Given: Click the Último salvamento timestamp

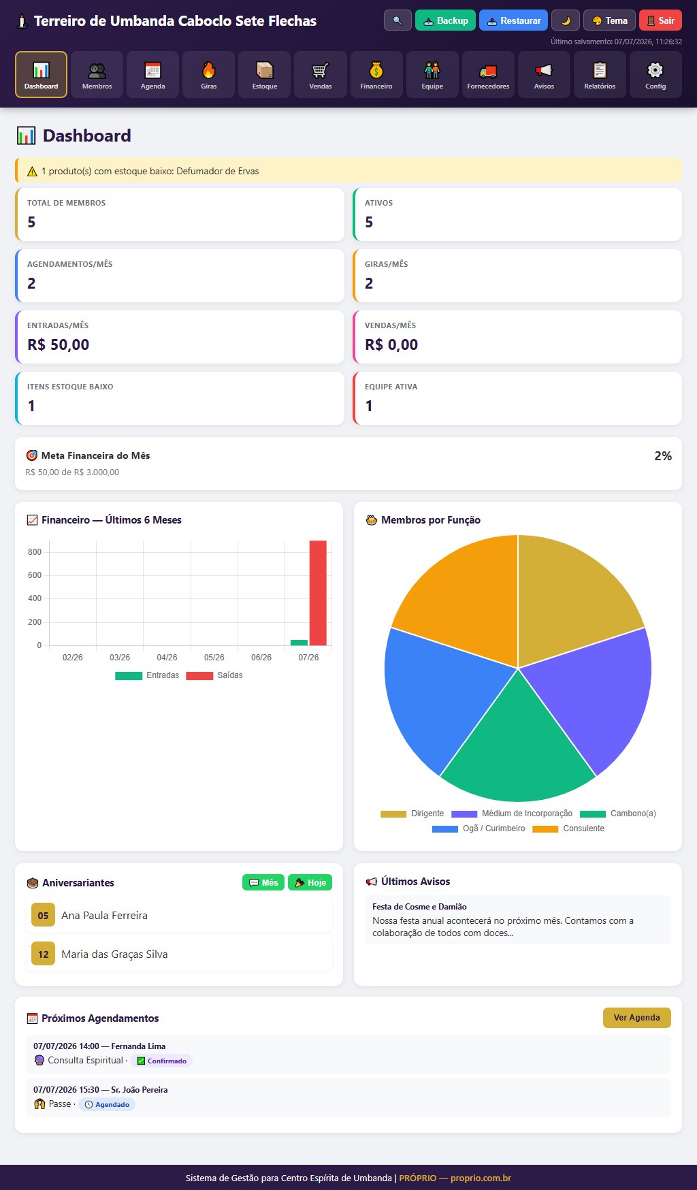Looking at the screenshot, I should 616,42.
